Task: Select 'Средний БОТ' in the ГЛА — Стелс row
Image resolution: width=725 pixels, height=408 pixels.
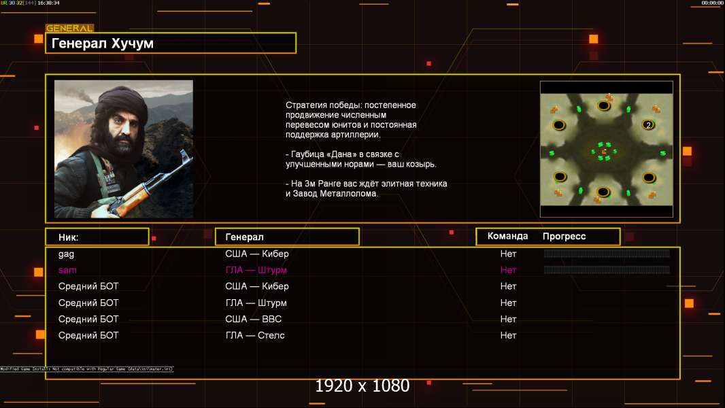Action: coord(88,335)
